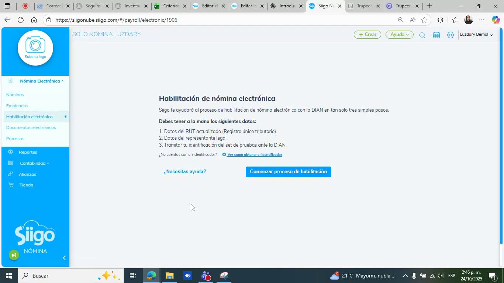The image size is (504, 283).
Task: Click the Windows Start button
Action: (x=8, y=276)
